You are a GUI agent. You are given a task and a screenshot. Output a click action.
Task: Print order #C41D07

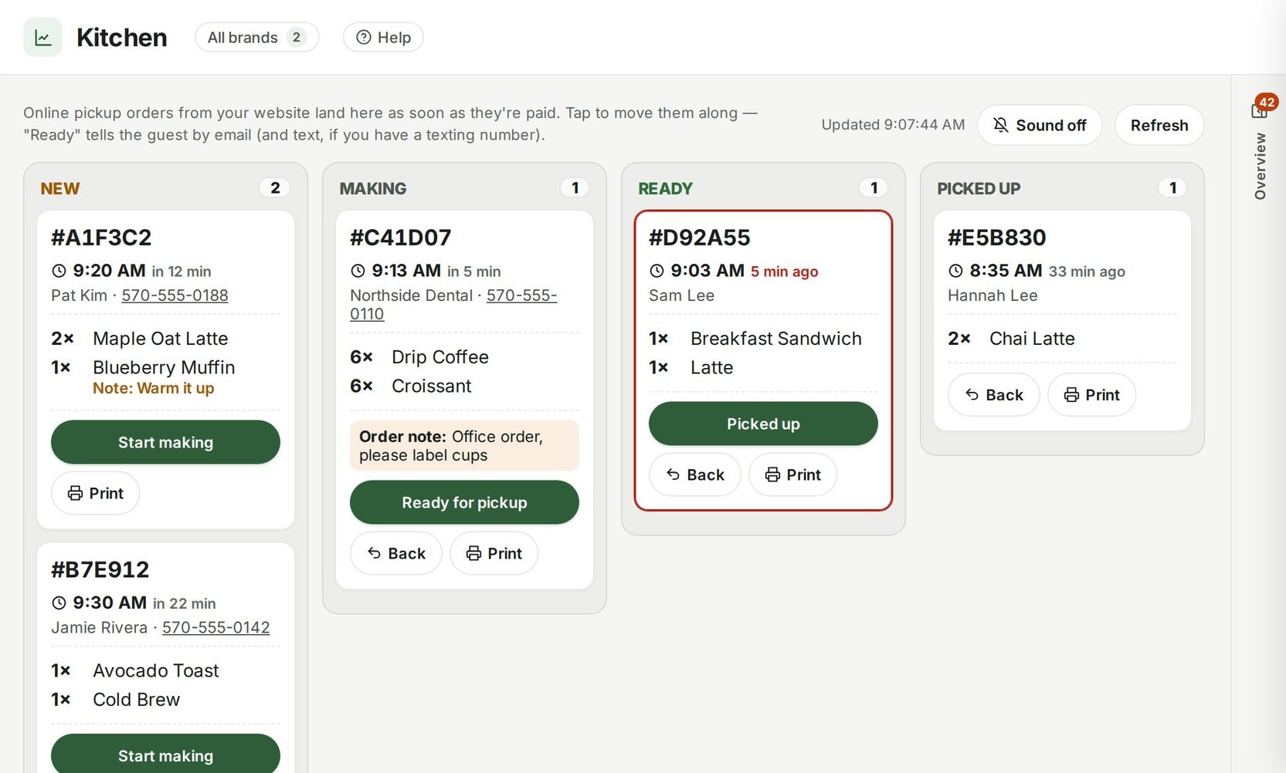pyautogui.click(x=494, y=553)
